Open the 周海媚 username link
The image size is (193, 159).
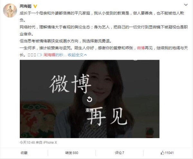[26, 6]
